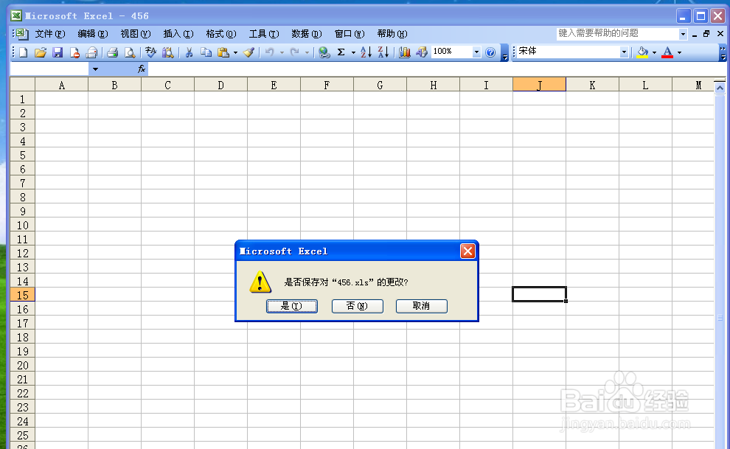The height and width of the screenshot is (449, 730).
Task: Click the Undo arrow icon
Action: tap(270, 52)
